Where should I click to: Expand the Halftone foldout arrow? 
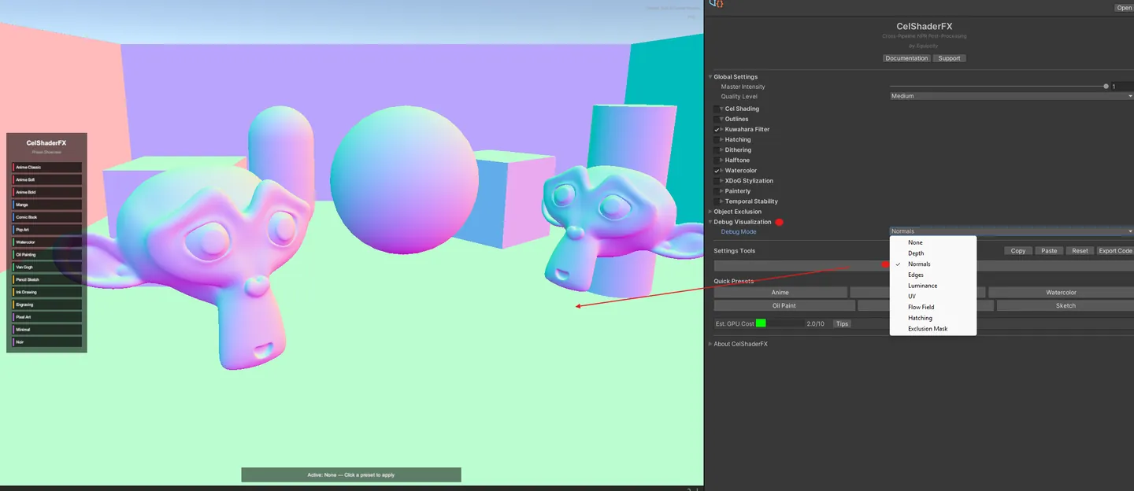click(x=722, y=160)
